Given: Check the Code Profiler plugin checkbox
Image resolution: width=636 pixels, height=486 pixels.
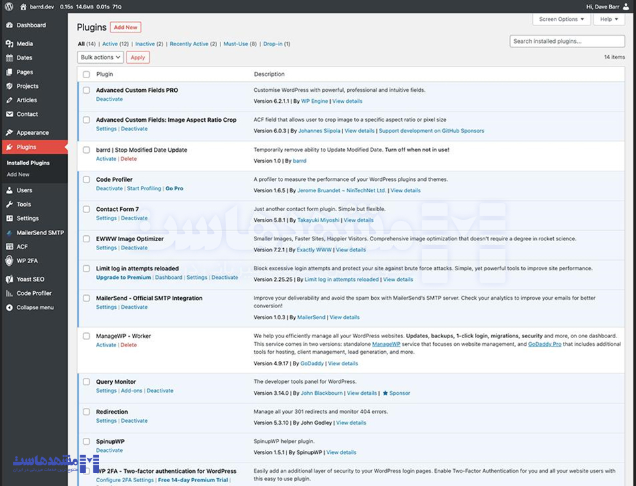Looking at the screenshot, I should 86,180.
